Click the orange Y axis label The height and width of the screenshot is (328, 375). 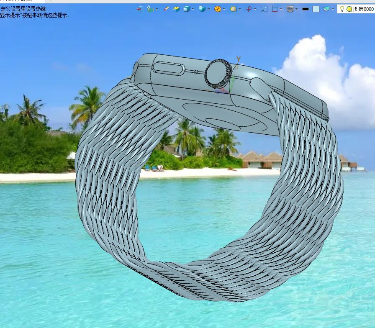coord(238,59)
